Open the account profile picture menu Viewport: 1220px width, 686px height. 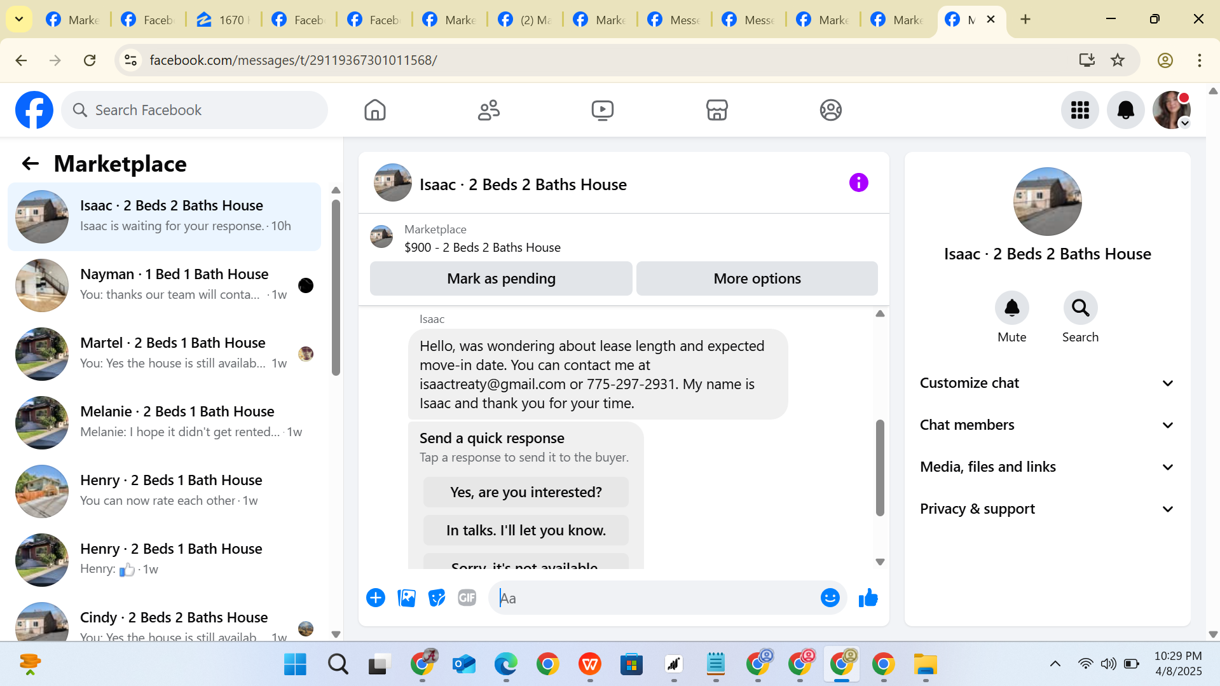[x=1171, y=110]
